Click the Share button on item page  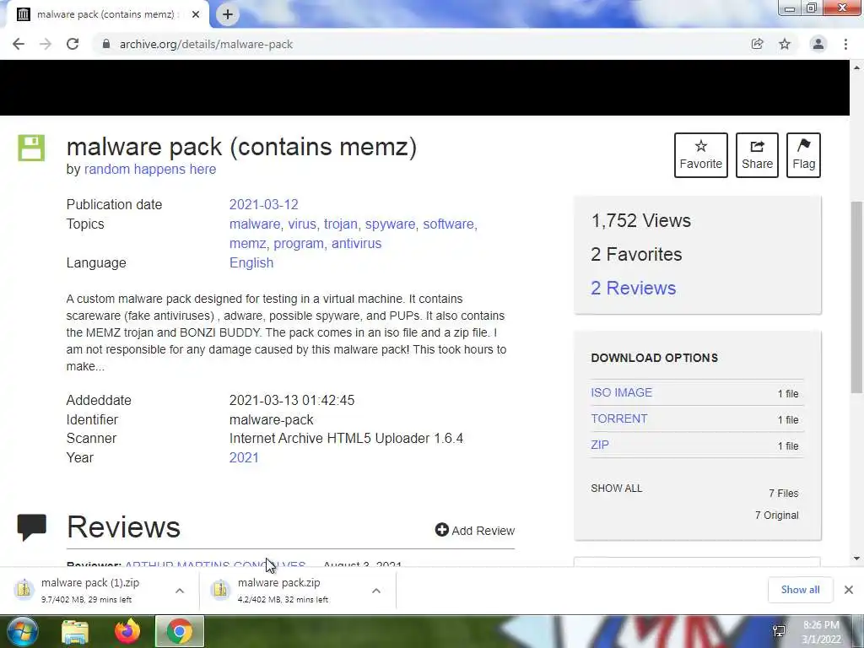757,155
